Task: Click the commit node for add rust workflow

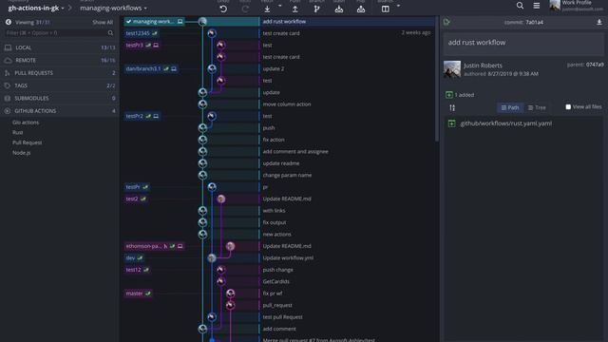Action: (202, 21)
